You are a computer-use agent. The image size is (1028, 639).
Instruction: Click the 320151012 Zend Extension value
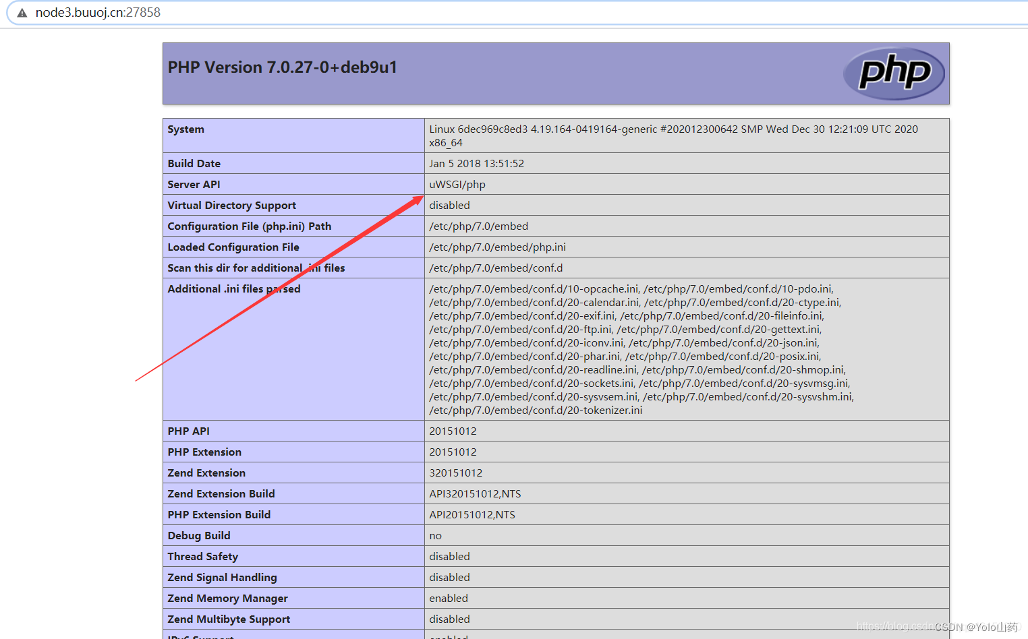[456, 473]
